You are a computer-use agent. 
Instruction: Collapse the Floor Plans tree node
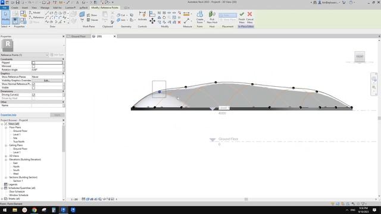pyautogui.click(x=6, y=127)
